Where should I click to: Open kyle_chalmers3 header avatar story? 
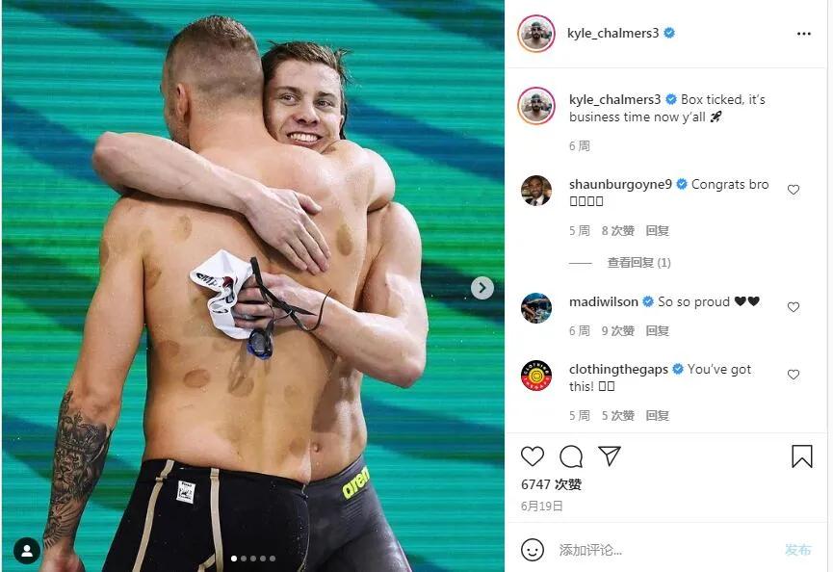click(536, 34)
